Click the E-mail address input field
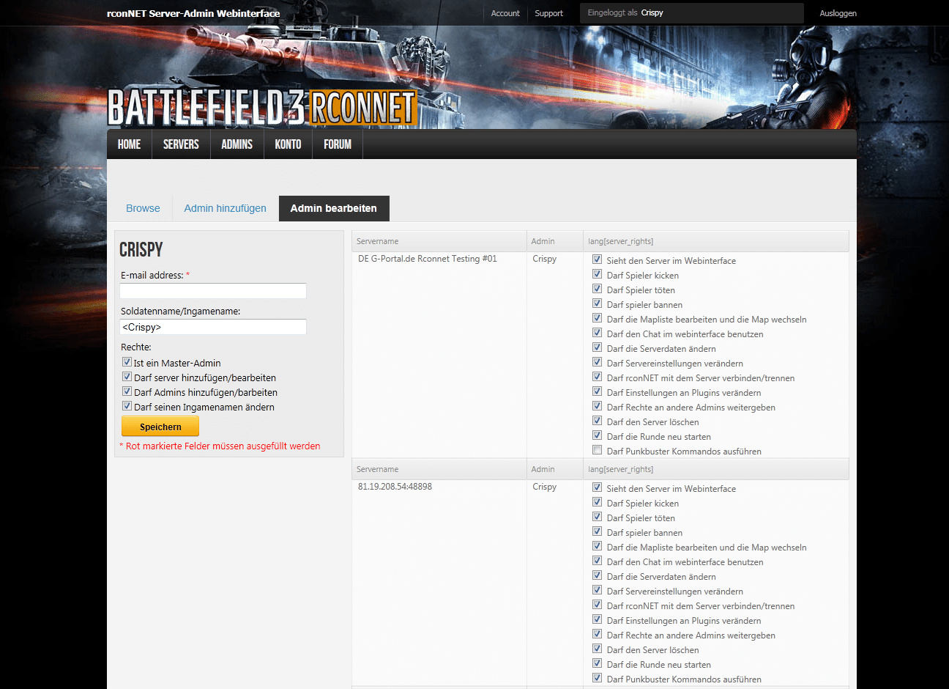The image size is (949, 689). coord(213,291)
